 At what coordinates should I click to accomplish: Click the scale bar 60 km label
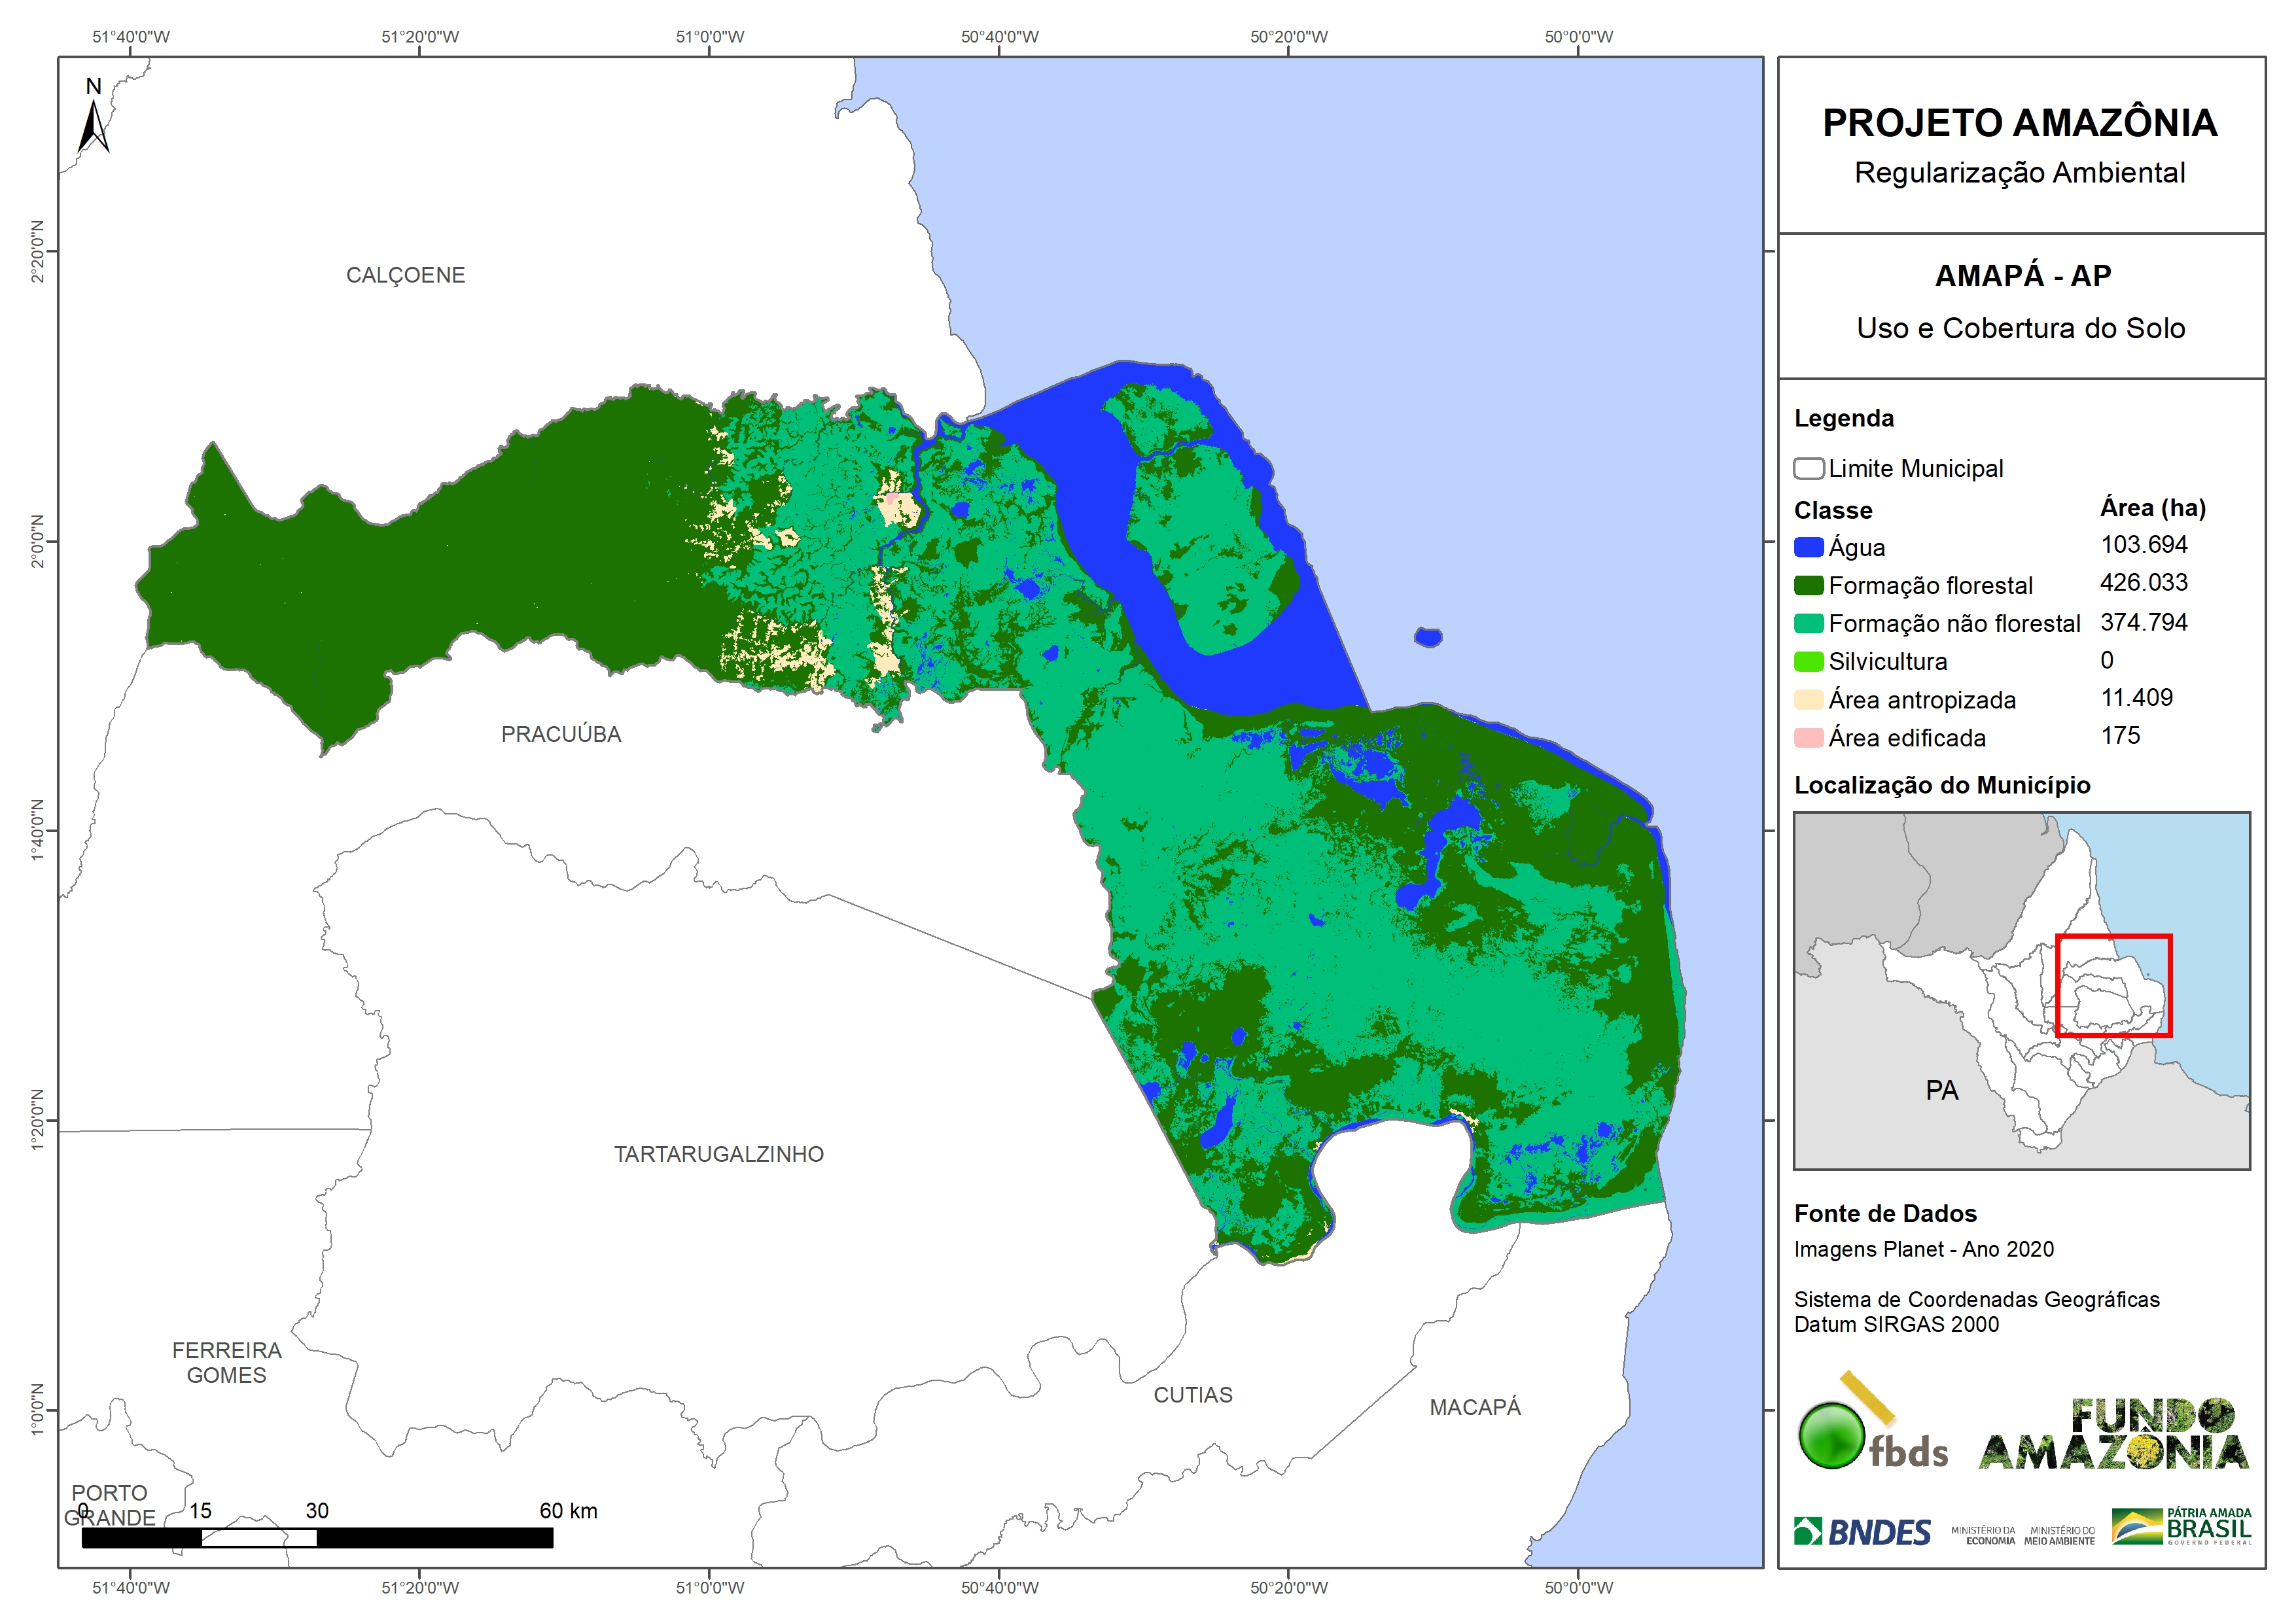[x=568, y=1510]
